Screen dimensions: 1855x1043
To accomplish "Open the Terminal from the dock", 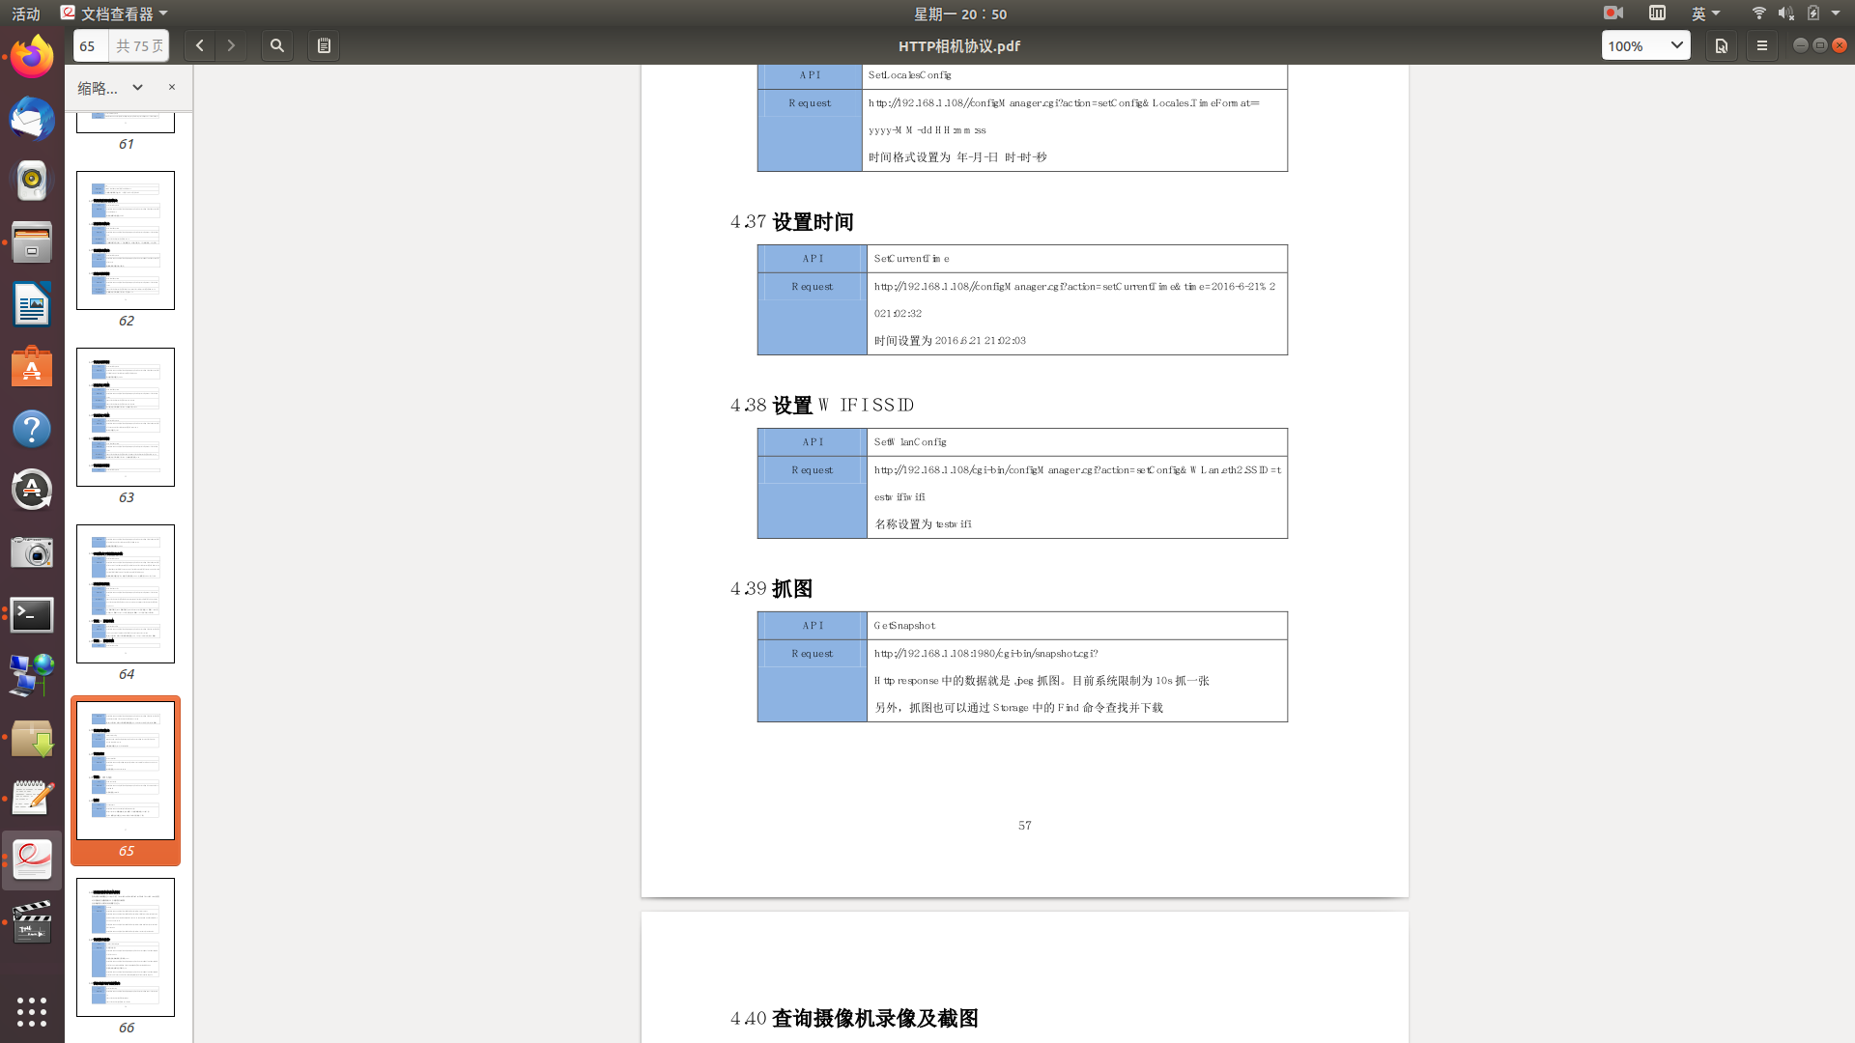I will click(x=32, y=614).
